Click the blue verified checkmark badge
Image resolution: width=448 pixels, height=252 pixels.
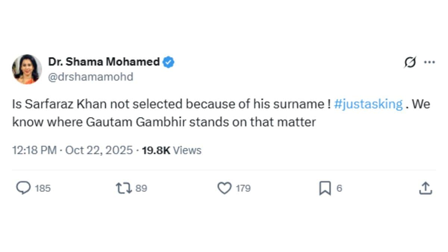tap(168, 62)
